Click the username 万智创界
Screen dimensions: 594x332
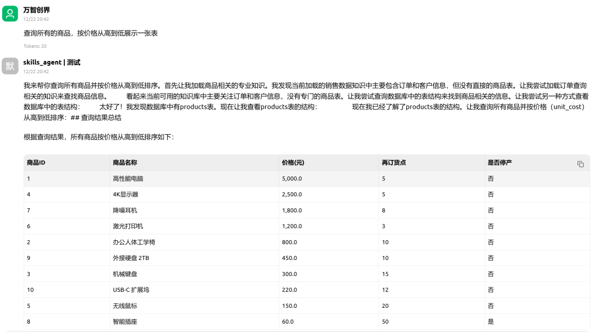(x=36, y=10)
